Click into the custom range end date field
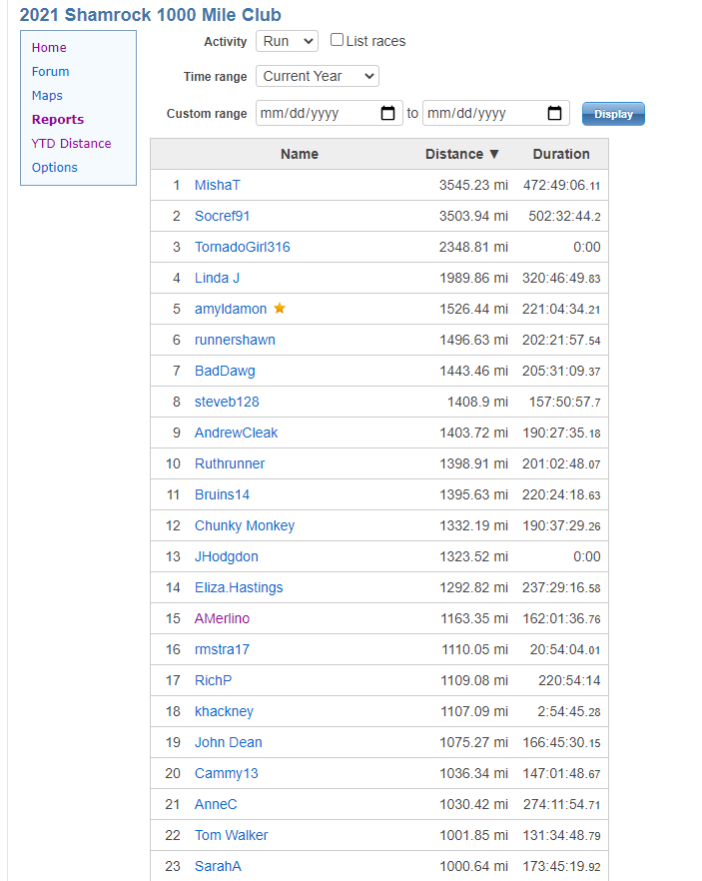 [x=496, y=114]
